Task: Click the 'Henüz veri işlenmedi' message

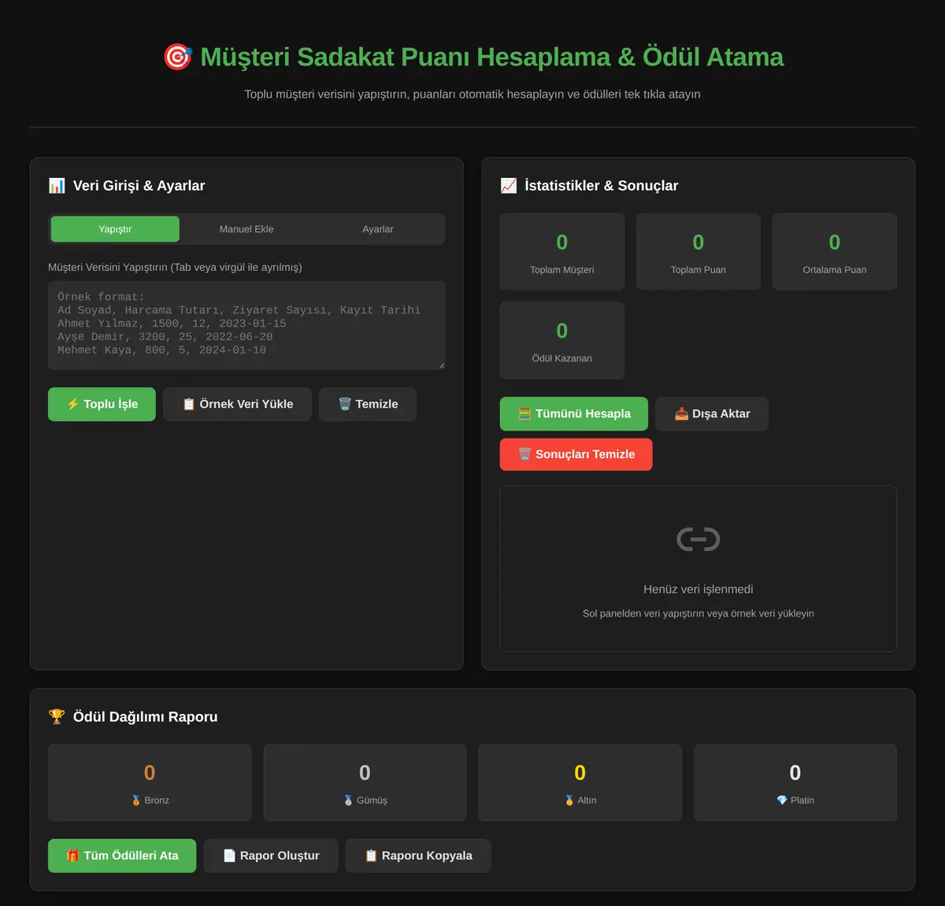Action: [x=699, y=590]
